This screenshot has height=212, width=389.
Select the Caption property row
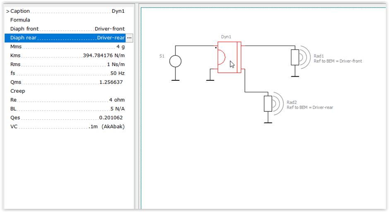tap(67, 11)
